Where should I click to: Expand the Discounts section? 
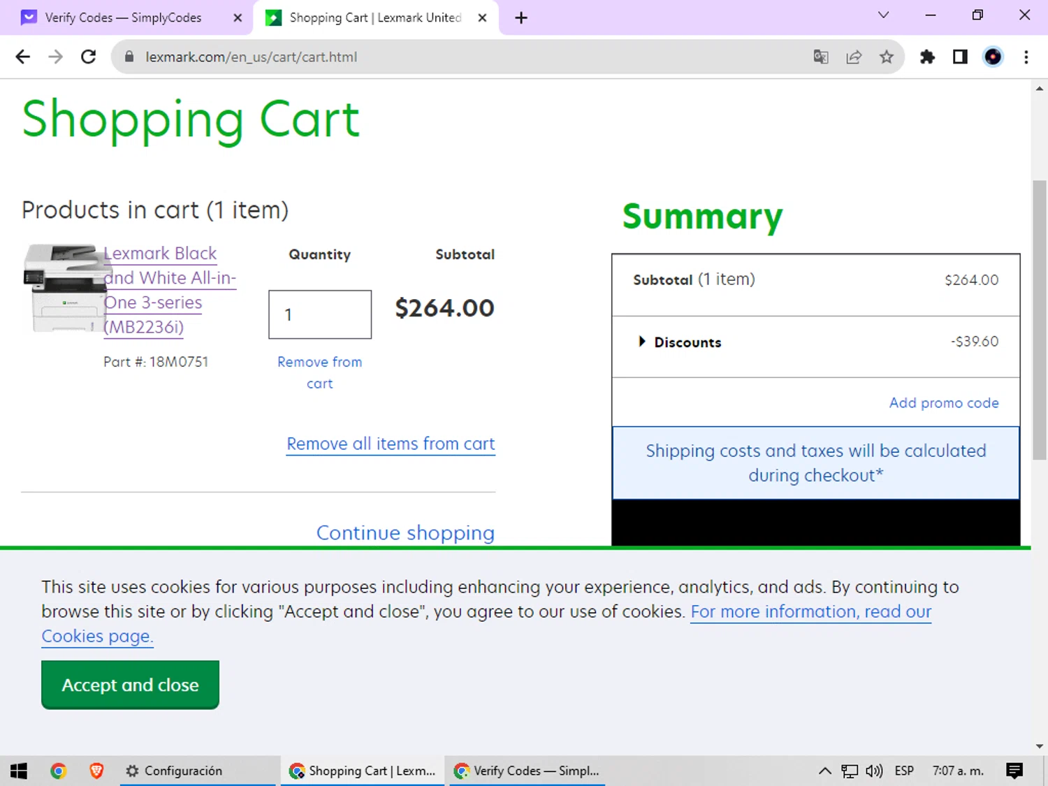[679, 342]
